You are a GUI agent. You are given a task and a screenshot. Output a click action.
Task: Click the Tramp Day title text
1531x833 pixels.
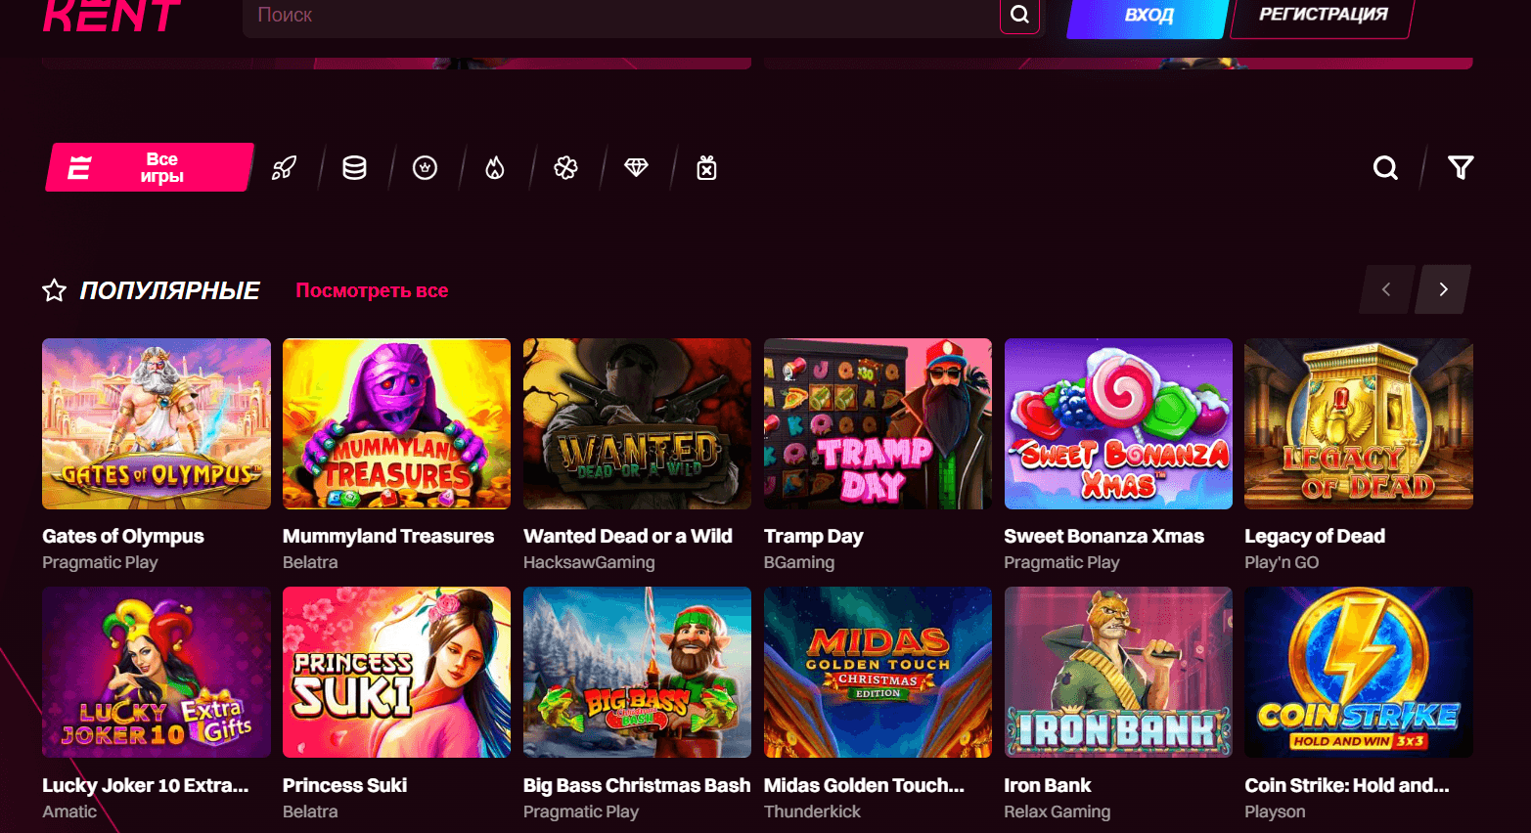pos(814,536)
